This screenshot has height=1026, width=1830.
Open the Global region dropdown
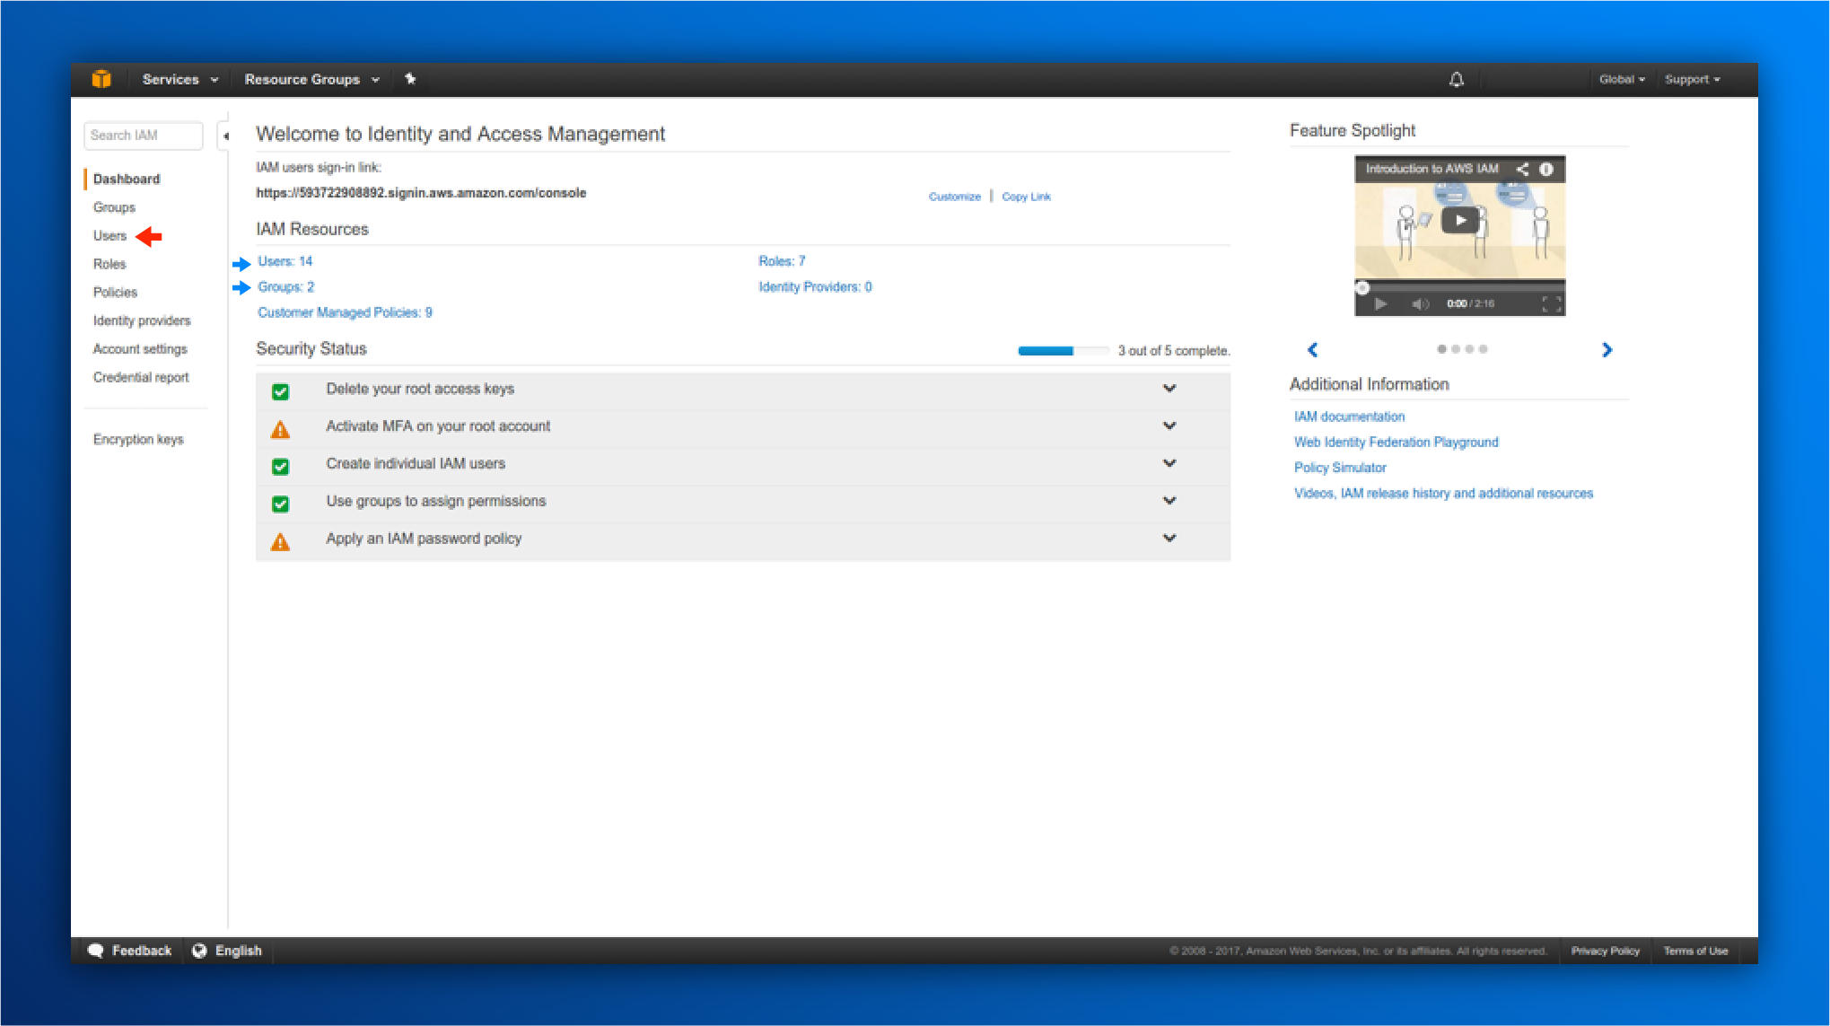[1622, 79]
